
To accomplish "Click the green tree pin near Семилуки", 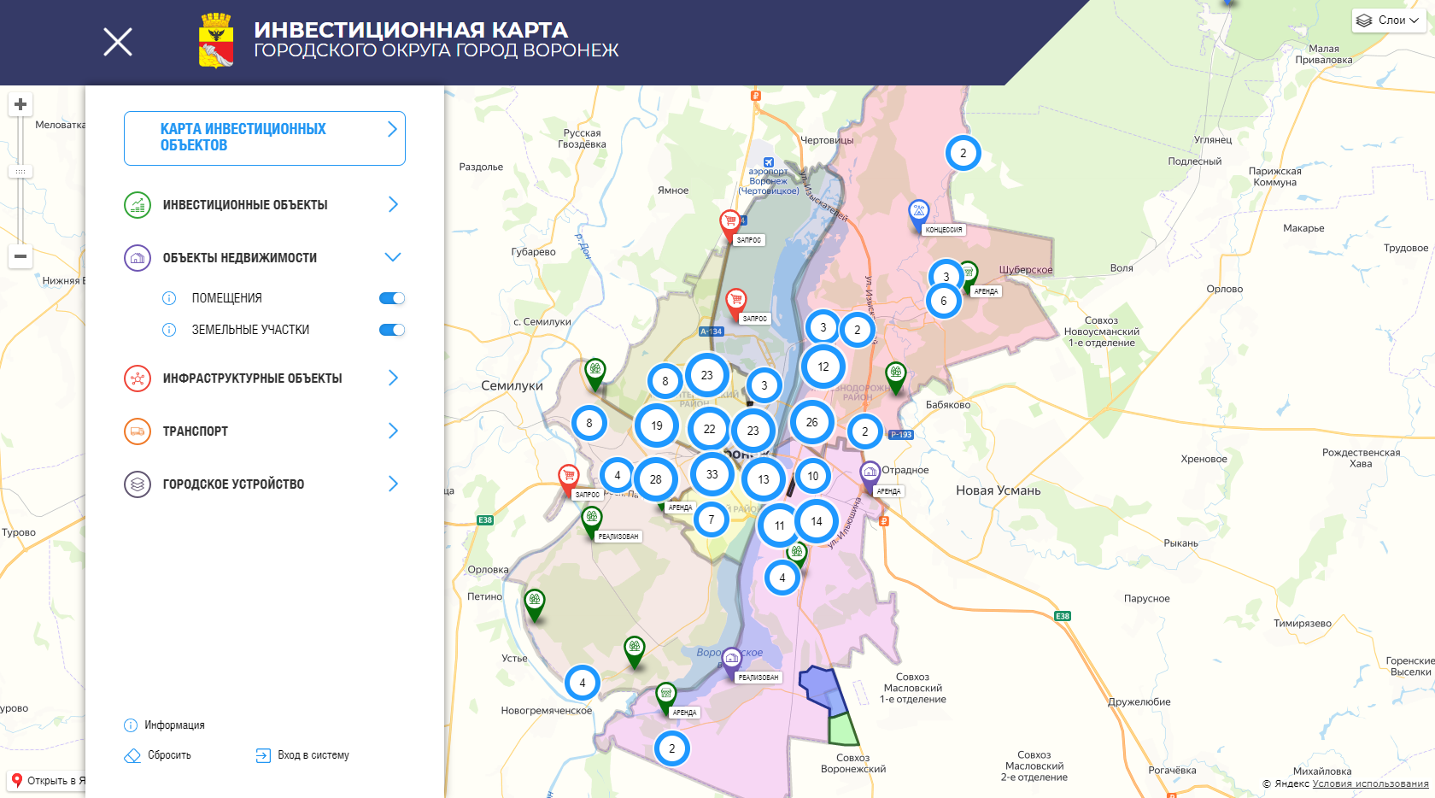I will click(595, 374).
